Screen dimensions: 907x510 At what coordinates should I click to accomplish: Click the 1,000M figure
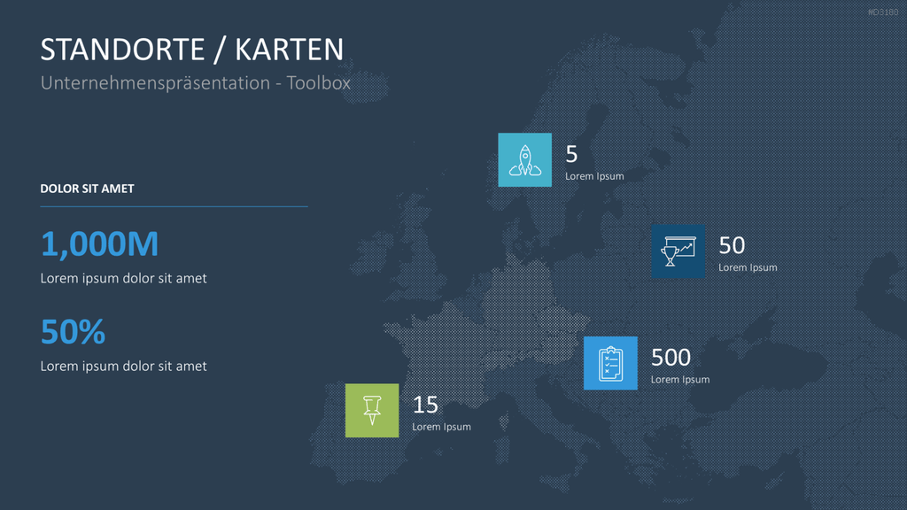[x=99, y=243]
